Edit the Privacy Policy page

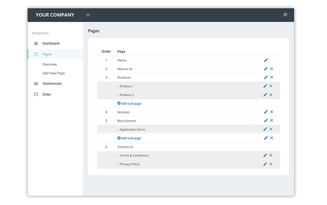coord(265,164)
